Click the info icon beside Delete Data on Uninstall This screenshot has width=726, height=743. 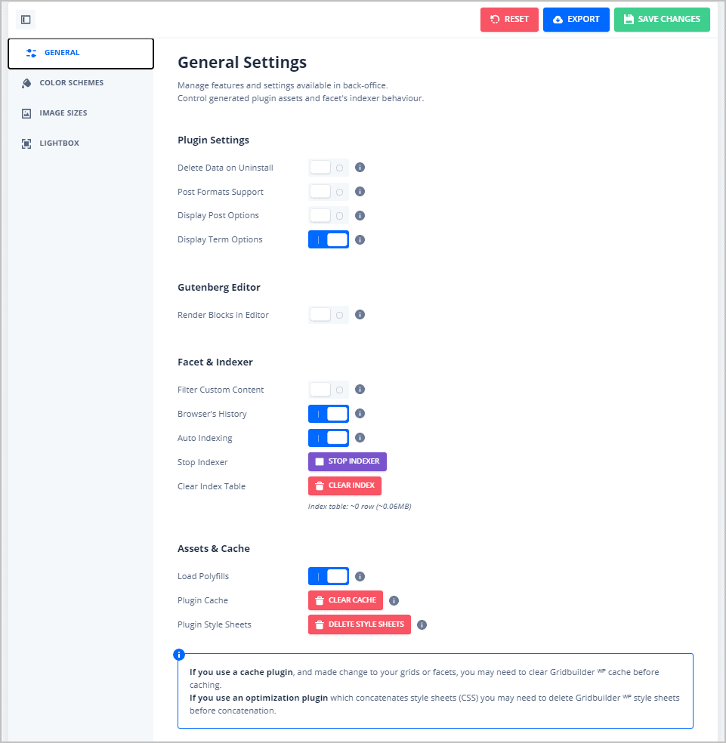(x=360, y=167)
